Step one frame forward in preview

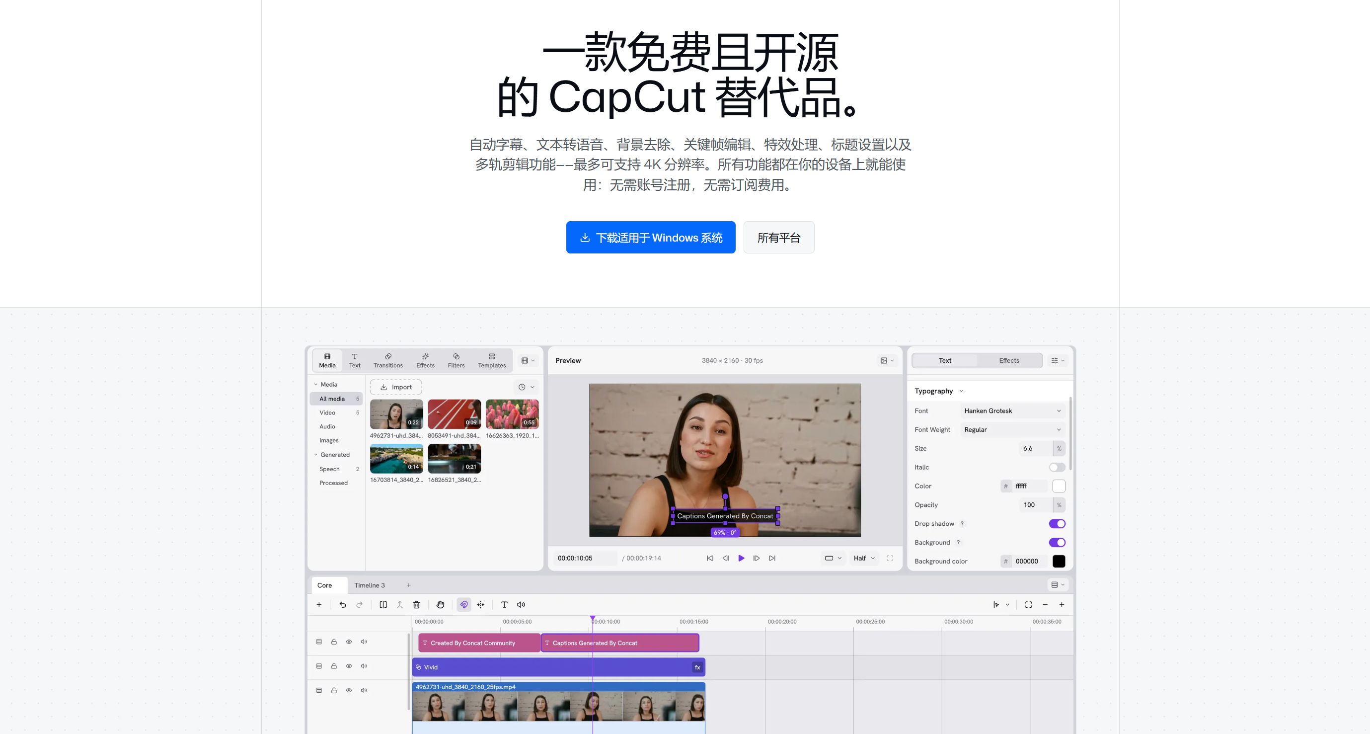tap(756, 559)
